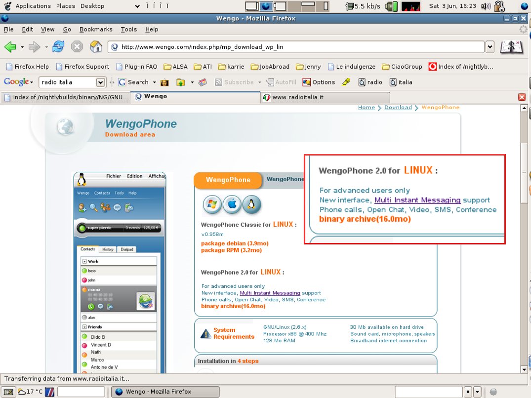
Task: Open the File menu
Action: [x=9, y=30]
